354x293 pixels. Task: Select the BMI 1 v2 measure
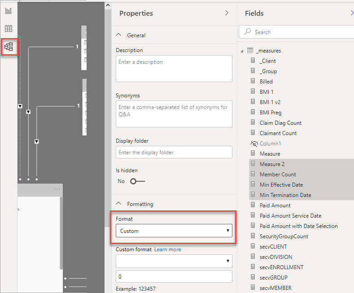[x=270, y=102]
